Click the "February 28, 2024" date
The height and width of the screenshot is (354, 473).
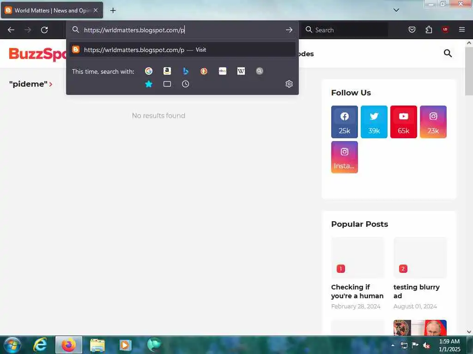(x=356, y=307)
